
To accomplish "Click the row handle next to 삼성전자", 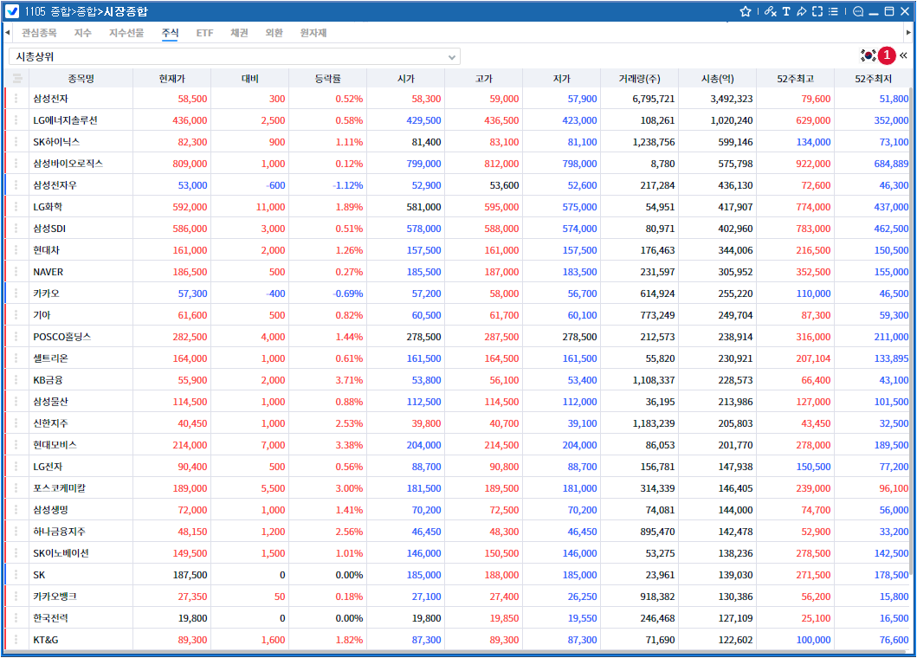I will 16,99.
